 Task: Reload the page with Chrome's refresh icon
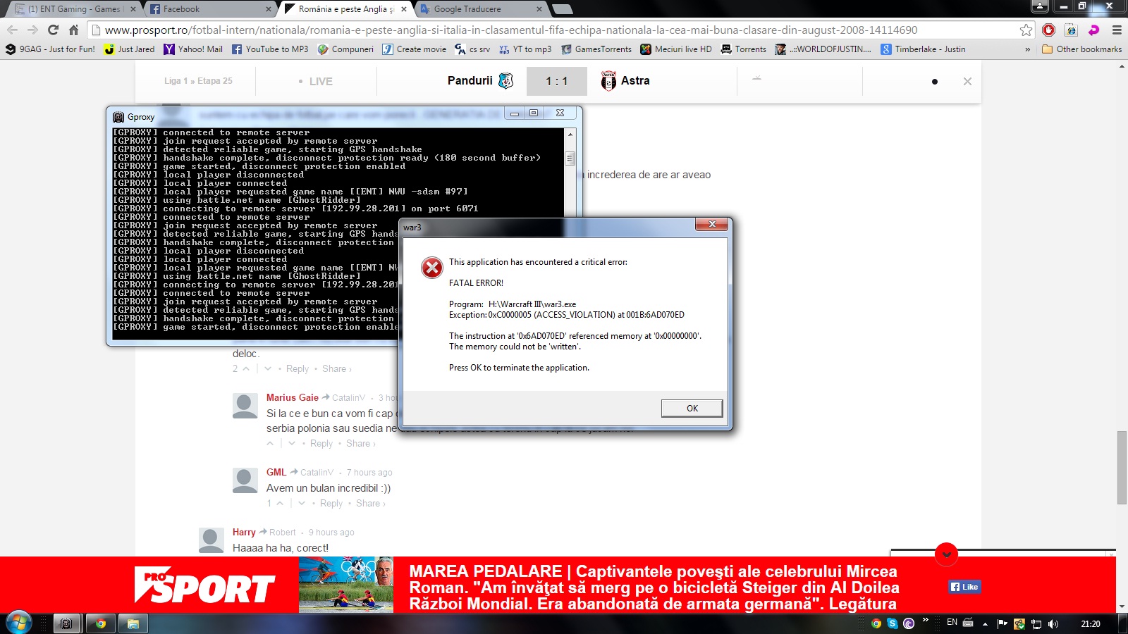(x=53, y=30)
